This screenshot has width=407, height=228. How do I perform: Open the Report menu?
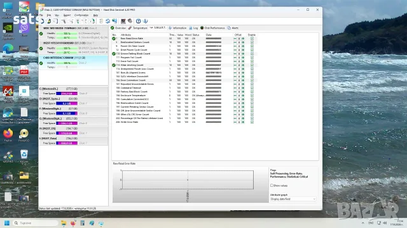pyautogui.click(x=67, y=15)
